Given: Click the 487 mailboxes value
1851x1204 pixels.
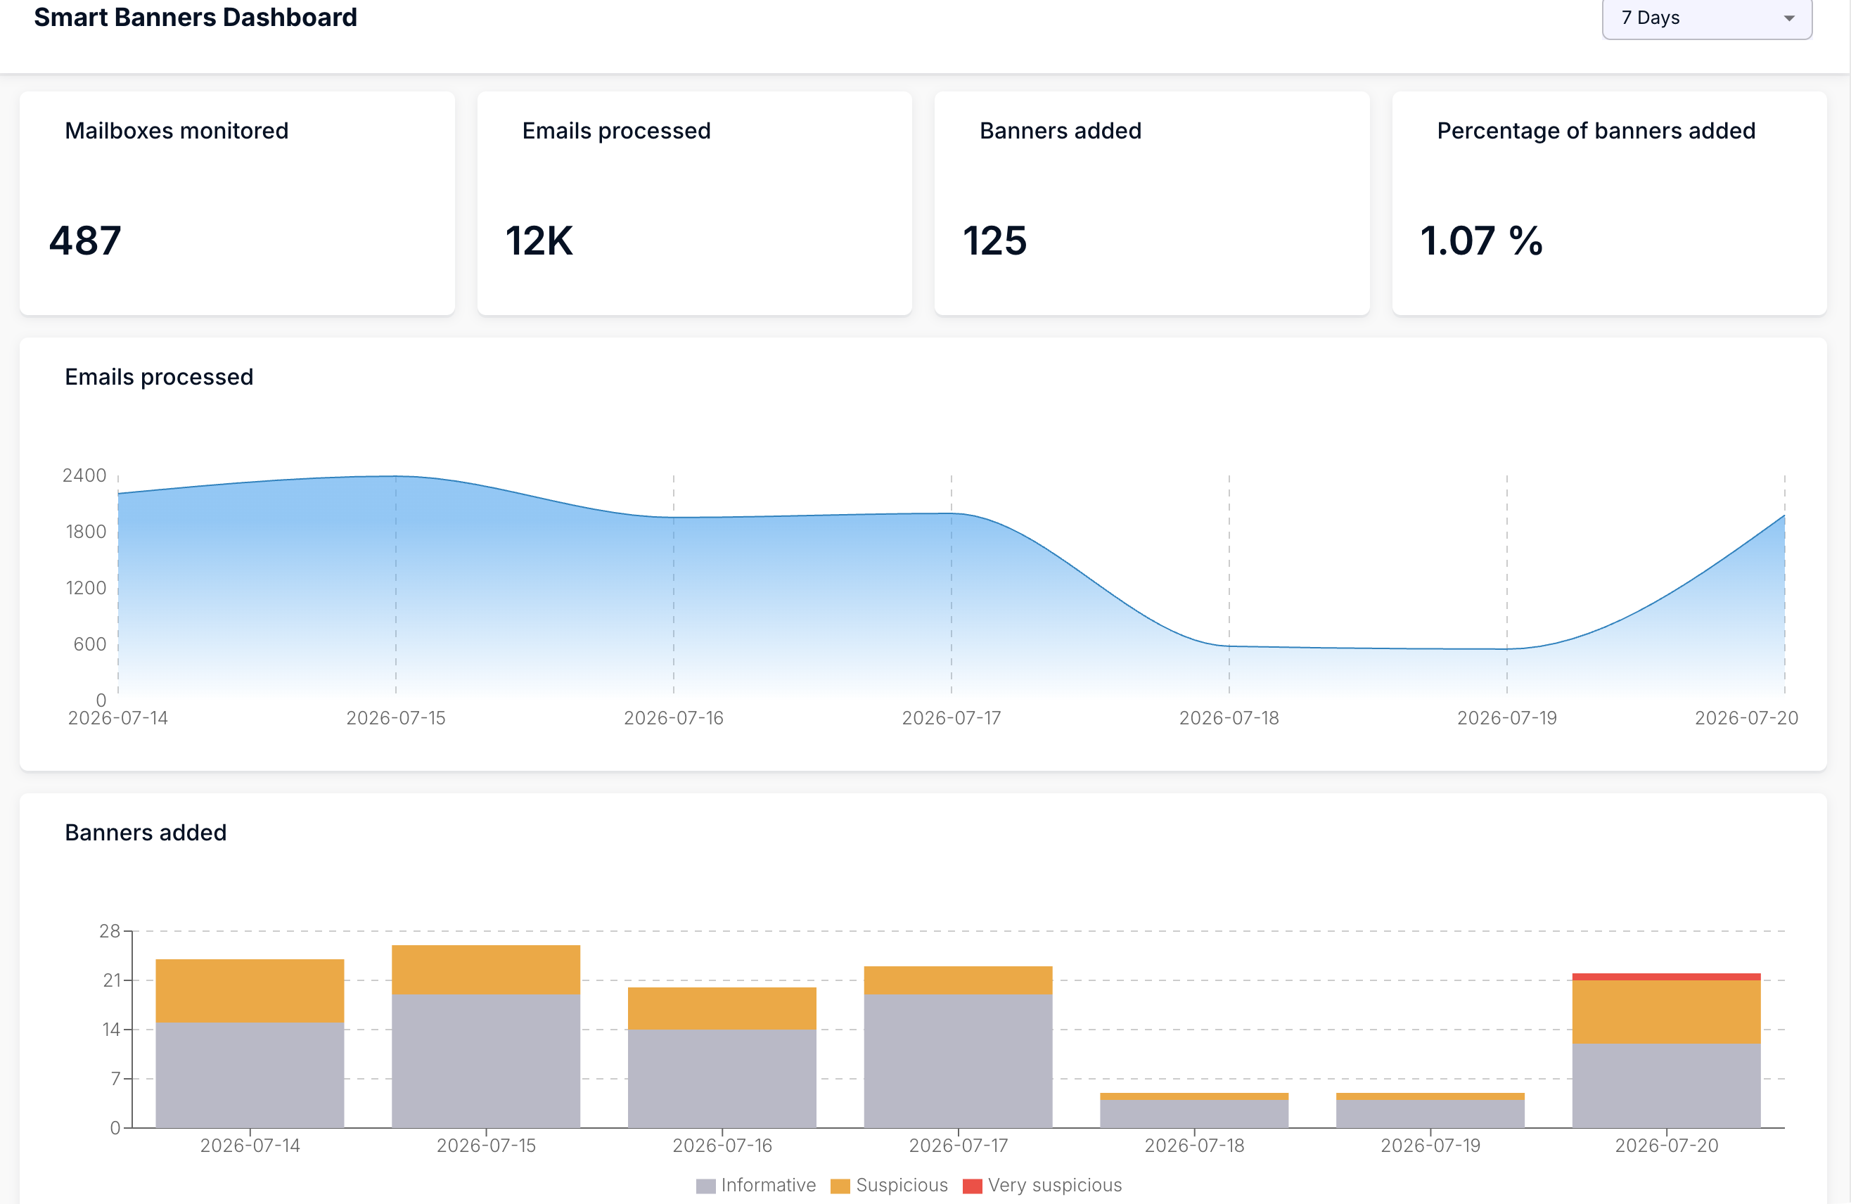Looking at the screenshot, I should tap(85, 241).
